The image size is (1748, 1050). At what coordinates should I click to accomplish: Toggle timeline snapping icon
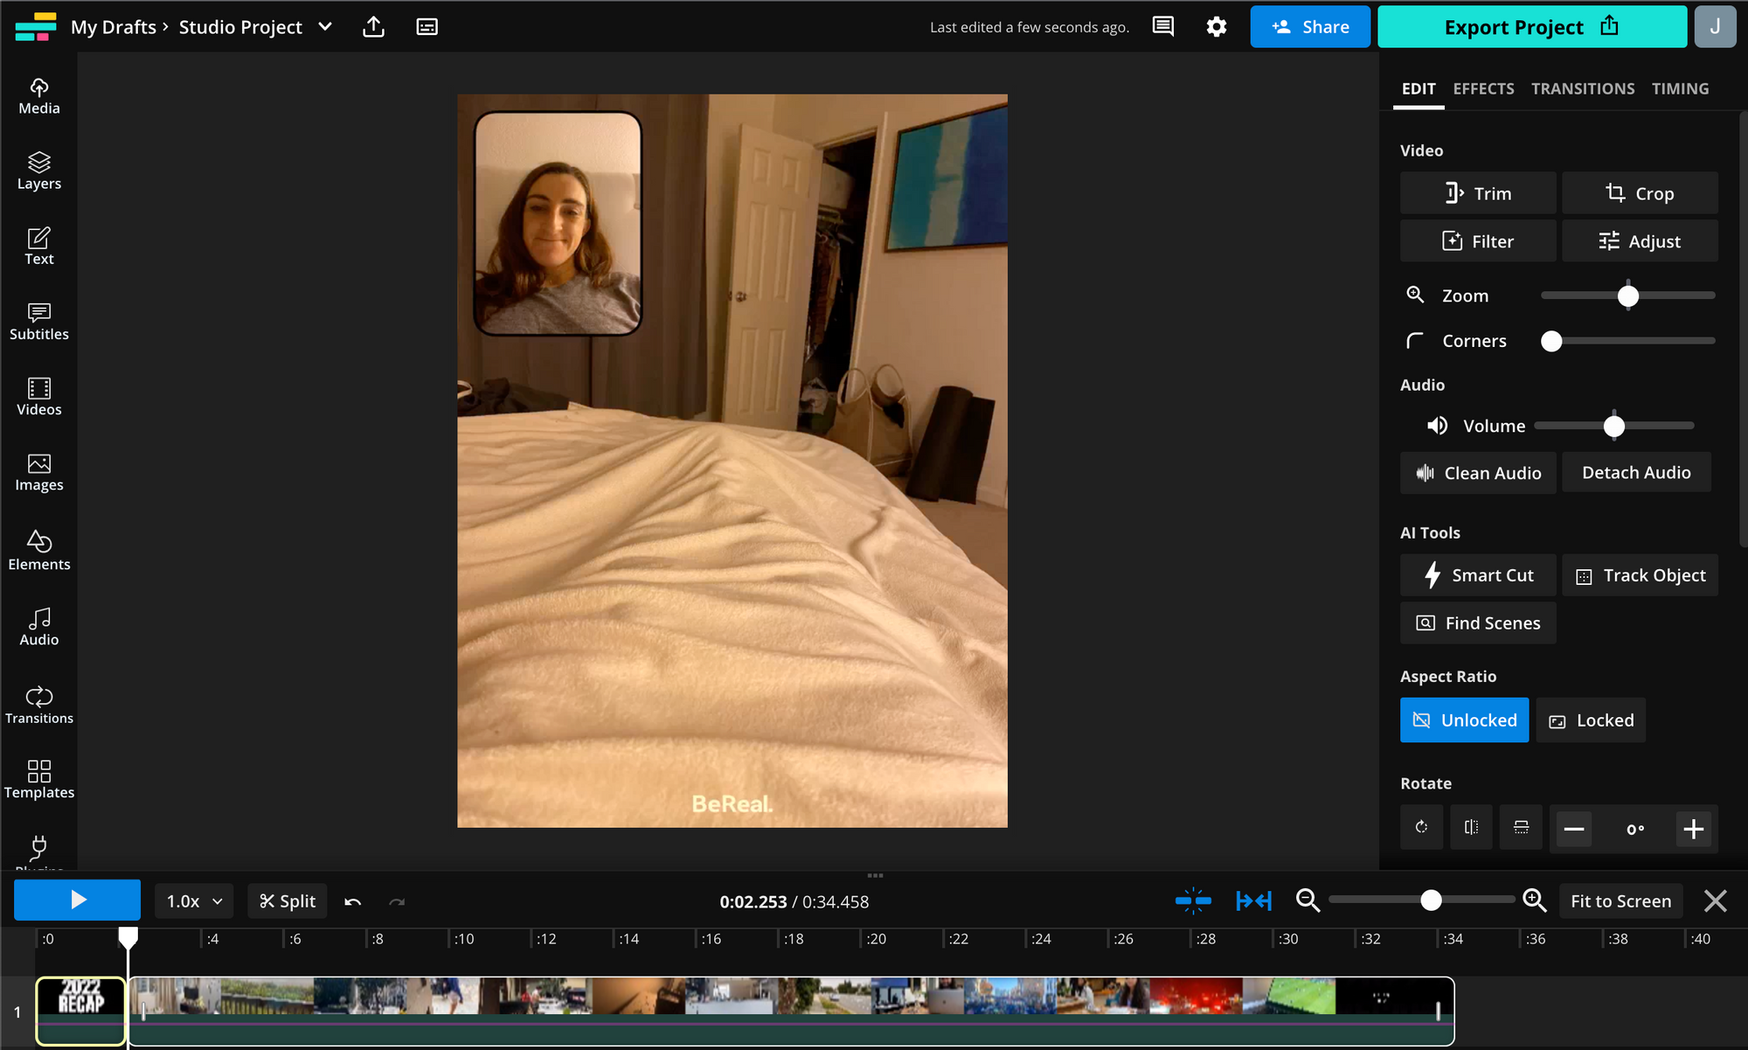coord(1193,900)
